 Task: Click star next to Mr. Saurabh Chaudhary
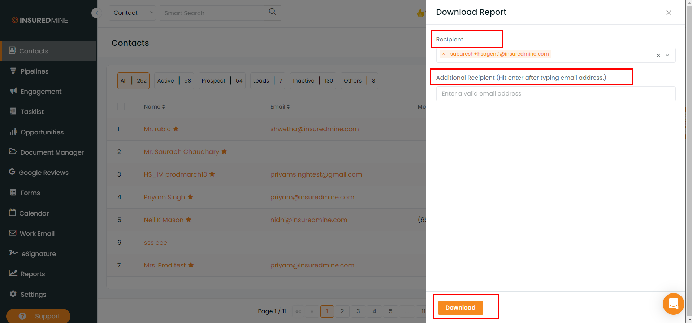(x=224, y=151)
